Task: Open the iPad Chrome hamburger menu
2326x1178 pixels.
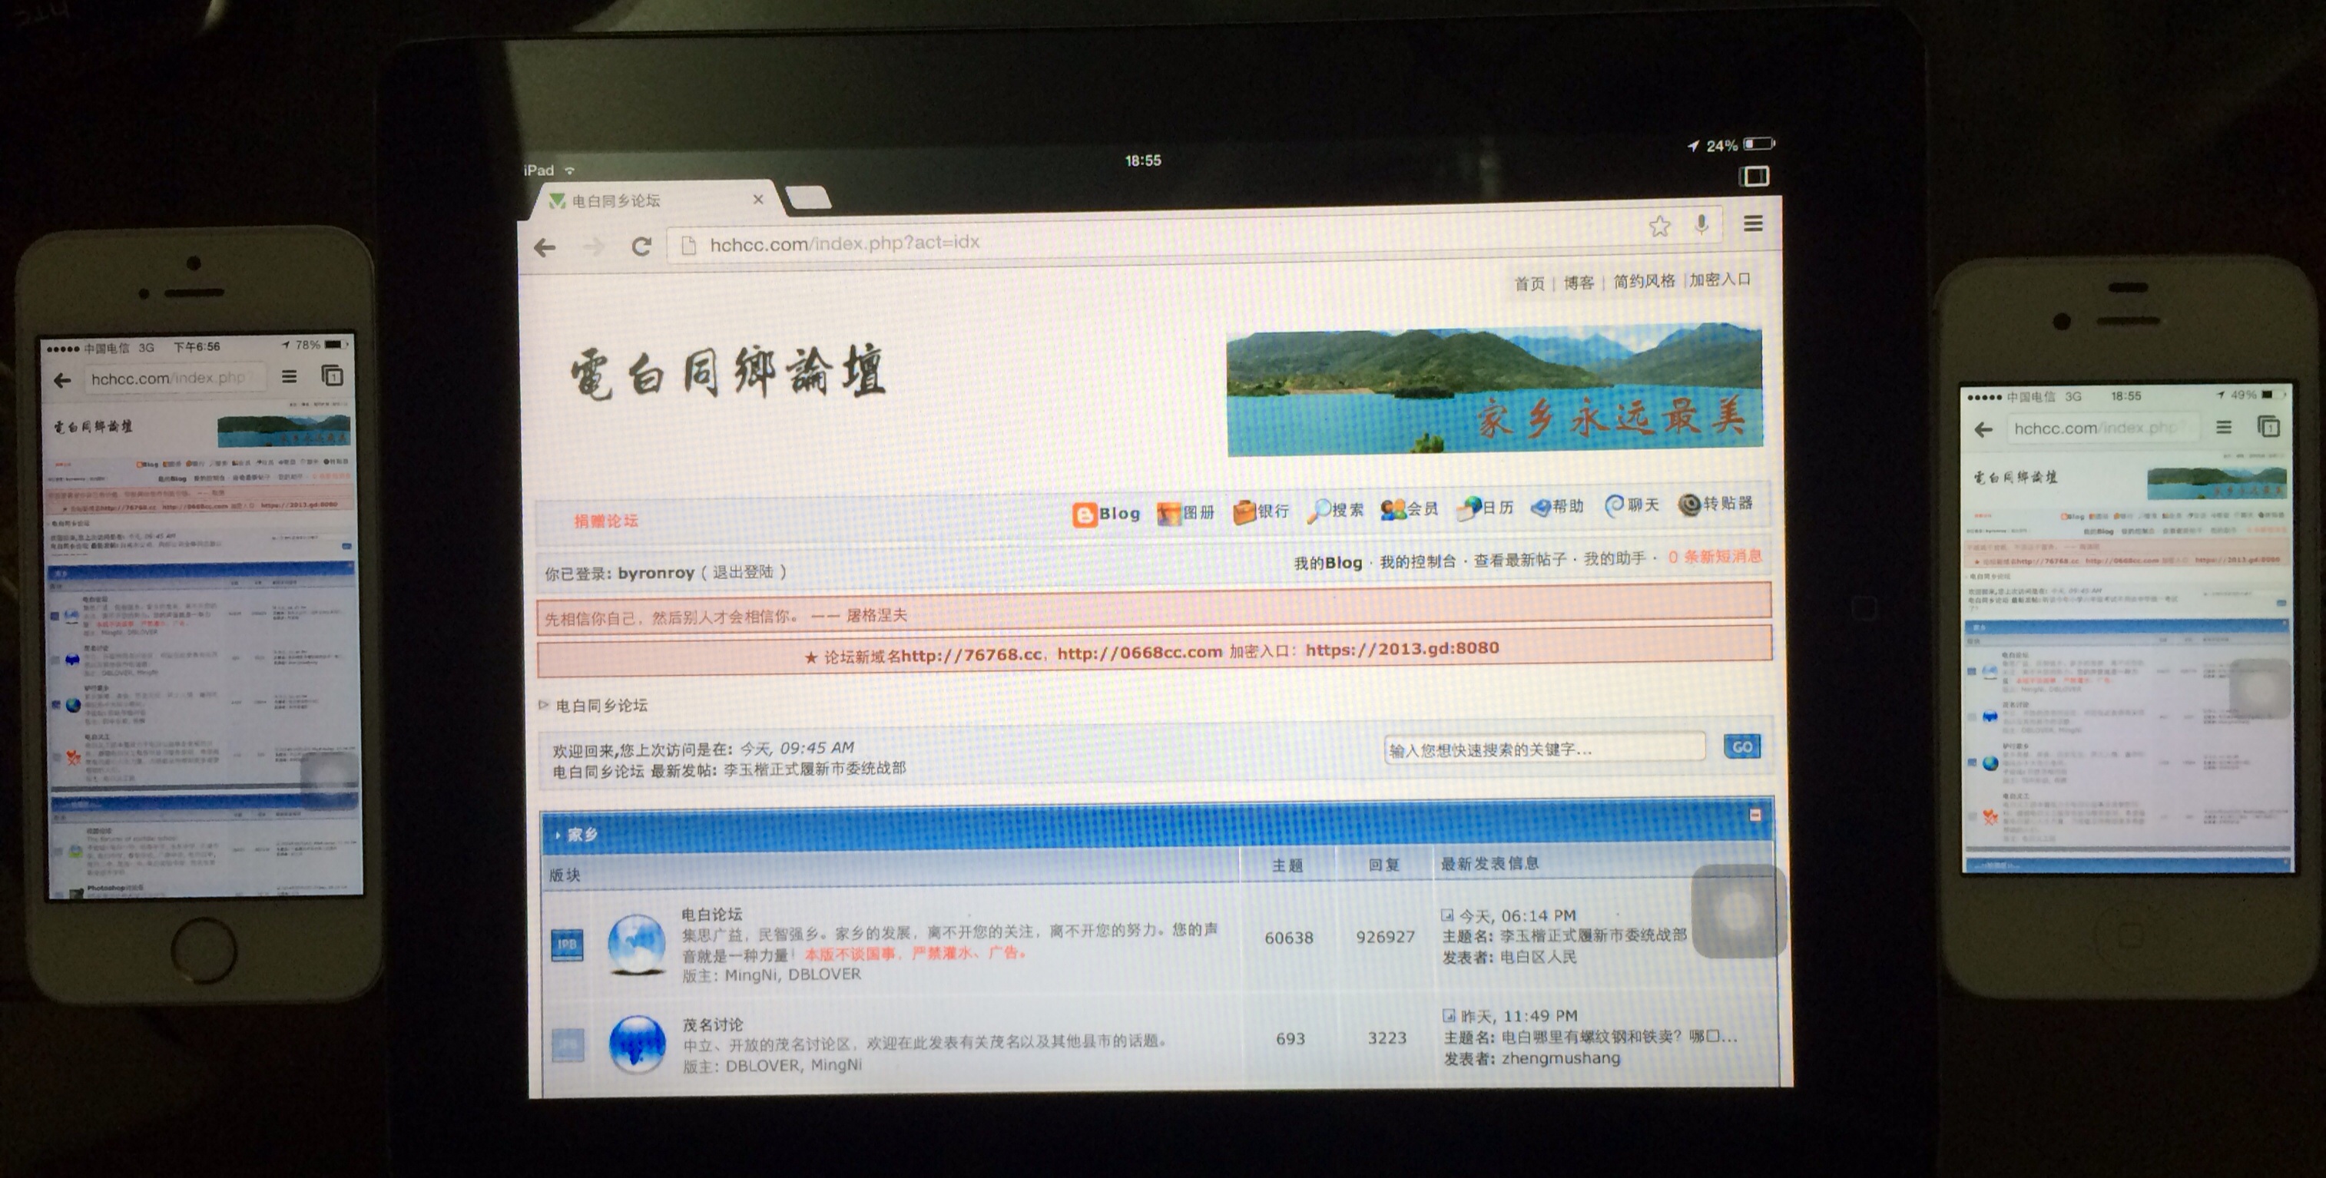Action: (1753, 223)
